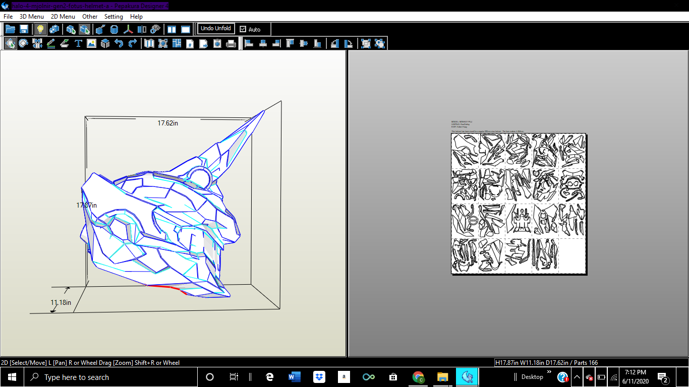Click the Undo arrow icon

pyautogui.click(x=119, y=43)
